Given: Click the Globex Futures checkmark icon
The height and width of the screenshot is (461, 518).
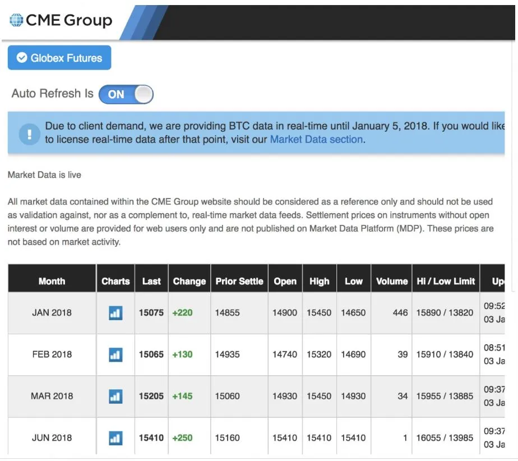Looking at the screenshot, I should 22,58.
